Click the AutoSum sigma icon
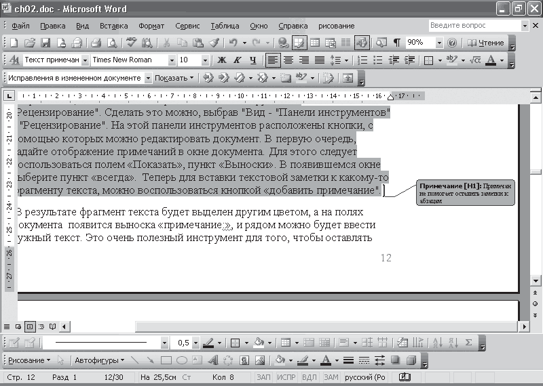The height and width of the screenshot is (386, 543). (468, 343)
